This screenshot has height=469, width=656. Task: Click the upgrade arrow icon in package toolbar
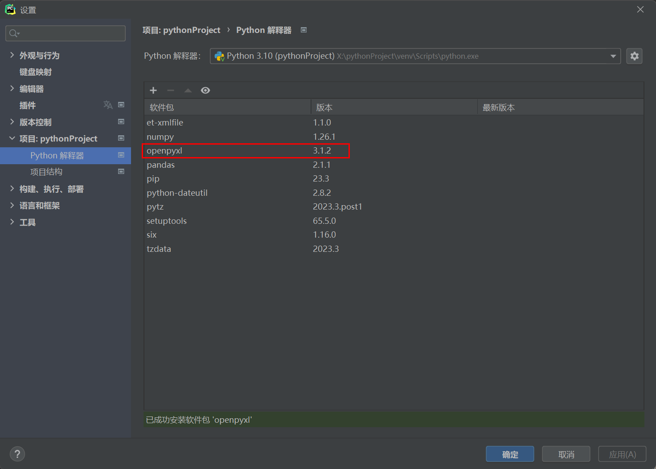(188, 90)
